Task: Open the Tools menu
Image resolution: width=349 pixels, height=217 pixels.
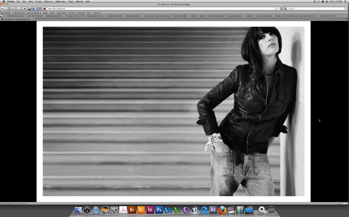Action: tap(71, 2)
